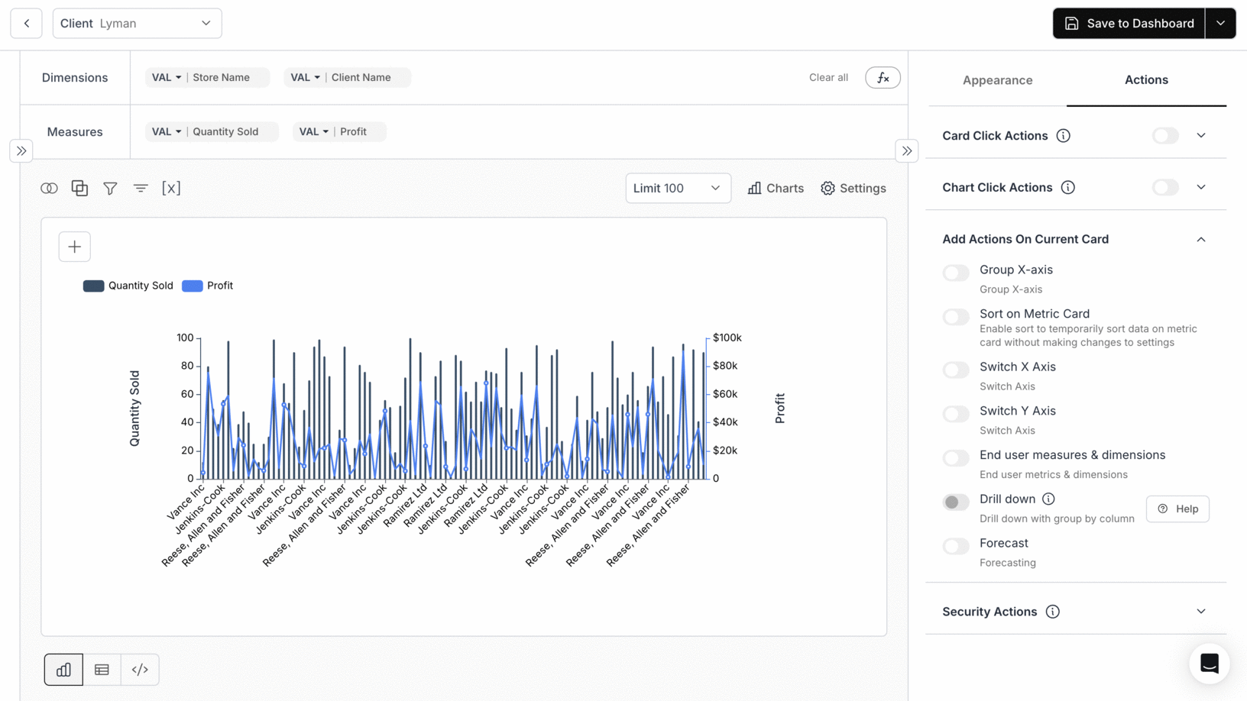Collapse the Add Actions On Current Card section

(1201, 239)
